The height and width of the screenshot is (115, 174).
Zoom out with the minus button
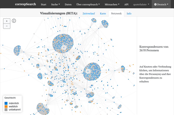click(x=7, y=26)
